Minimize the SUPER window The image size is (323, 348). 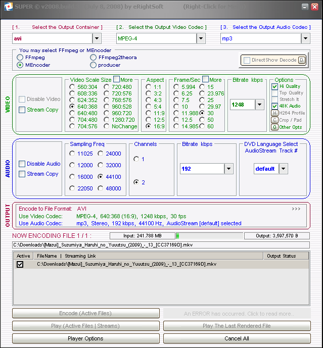point(305,7)
